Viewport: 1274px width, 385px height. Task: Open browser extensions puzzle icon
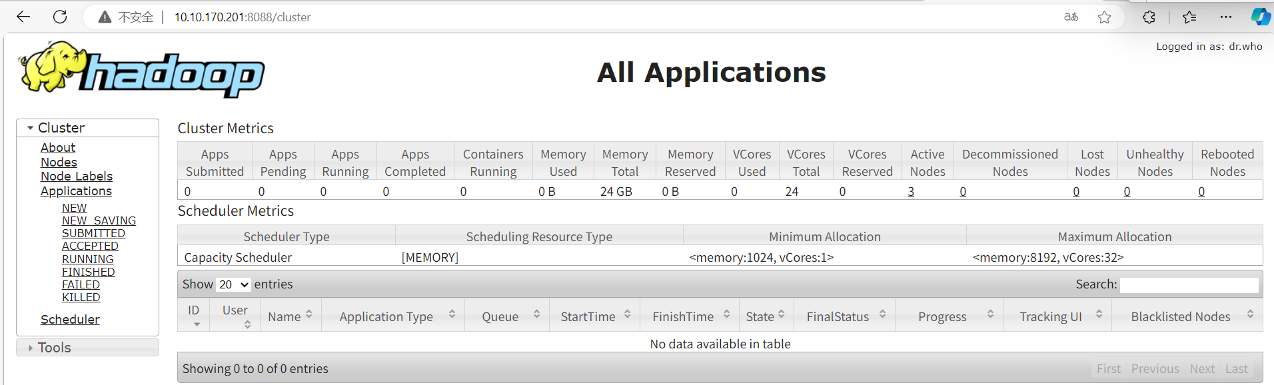[x=1149, y=17]
